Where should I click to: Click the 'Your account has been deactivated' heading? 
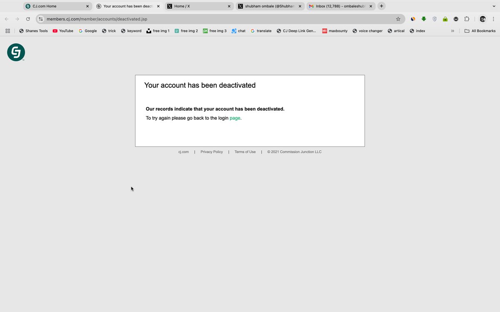pos(200,85)
